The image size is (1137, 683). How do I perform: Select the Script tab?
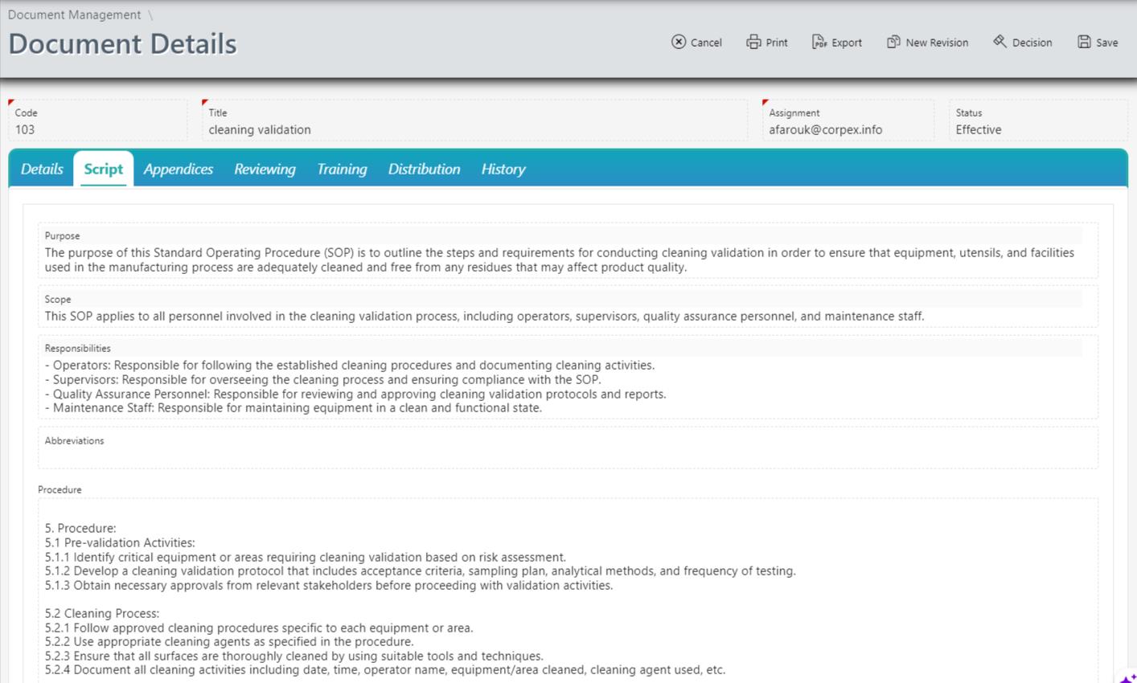[x=104, y=169]
